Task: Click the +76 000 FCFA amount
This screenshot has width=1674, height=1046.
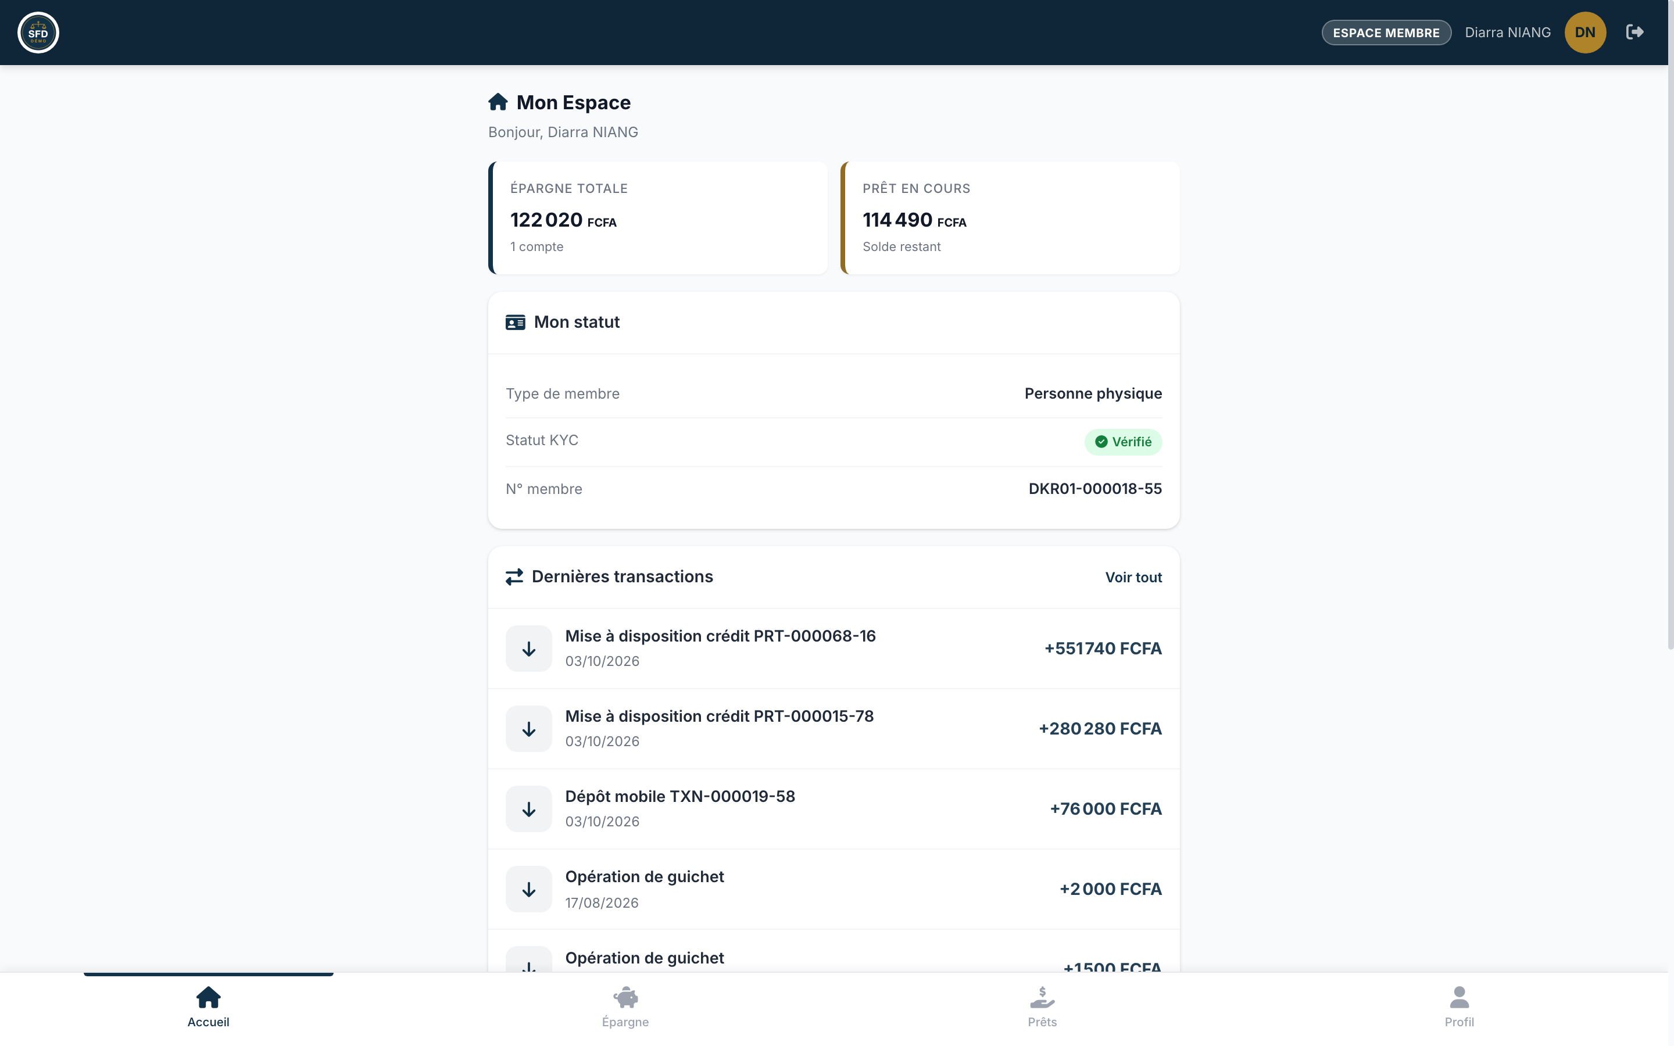Action: coord(1106,809)
